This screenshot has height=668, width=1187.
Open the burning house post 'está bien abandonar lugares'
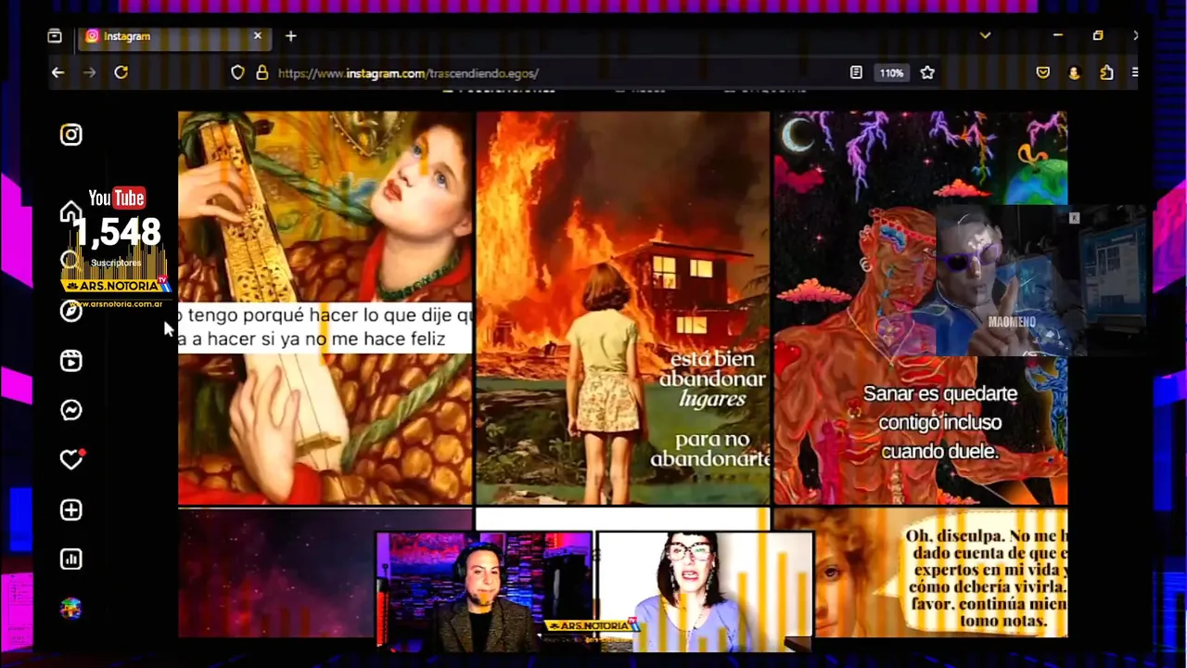tap(622, 308)
